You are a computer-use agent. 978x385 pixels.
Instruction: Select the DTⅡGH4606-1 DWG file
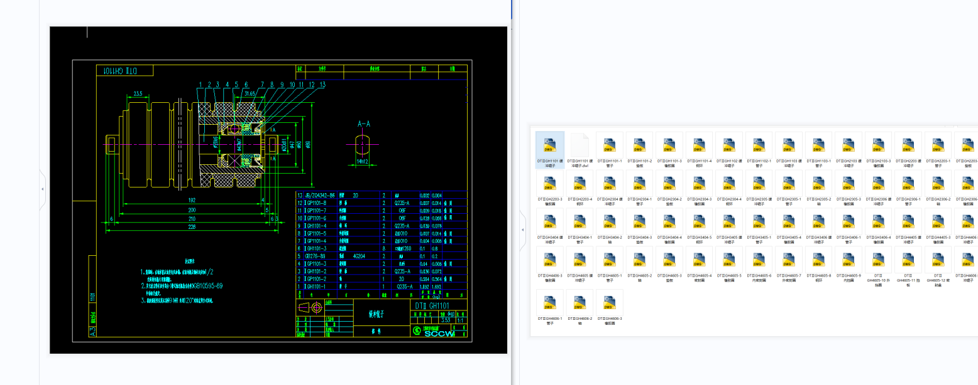(550, 307)
